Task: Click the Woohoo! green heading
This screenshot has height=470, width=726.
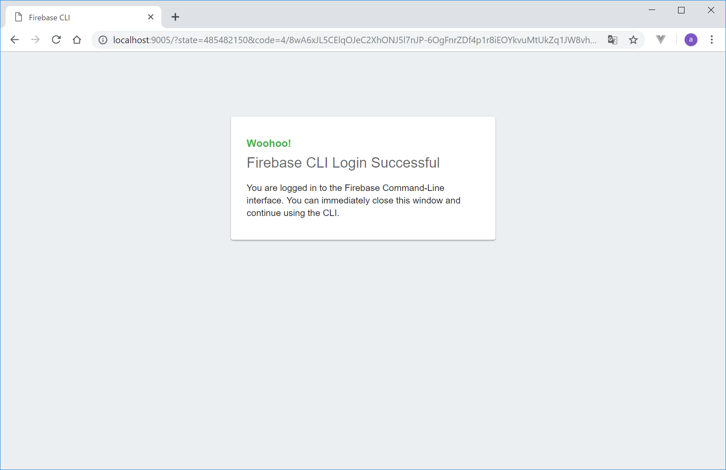Action: pos(269,143)
